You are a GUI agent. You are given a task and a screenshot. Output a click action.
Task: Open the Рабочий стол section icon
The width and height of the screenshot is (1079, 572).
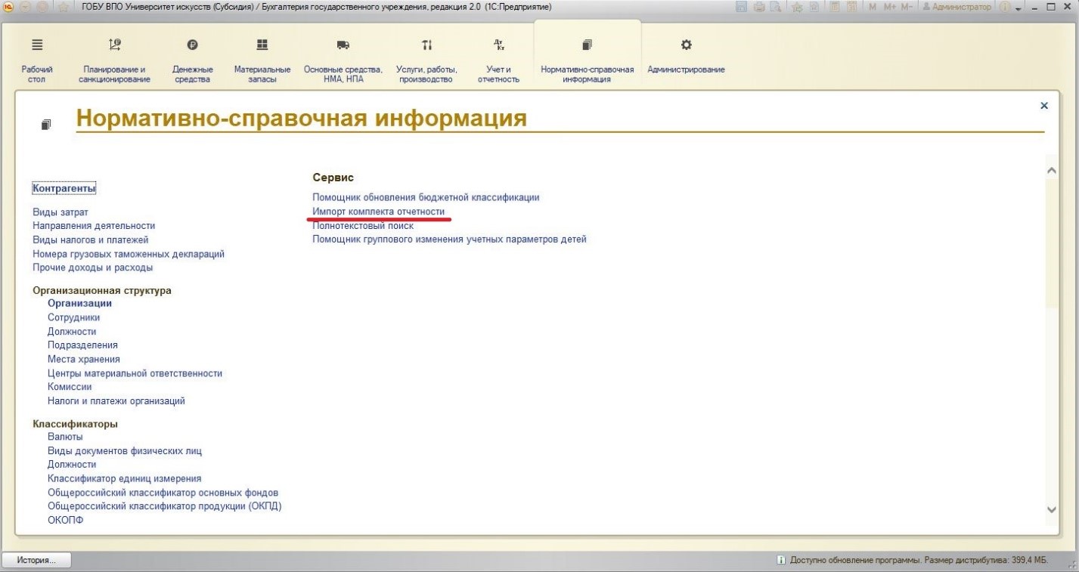[x=37, y=45]
